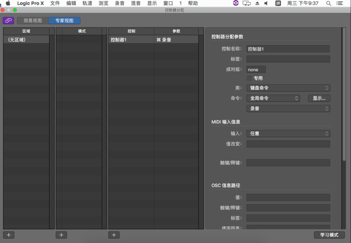
Task: Open Spotlight search magnifier icon
Action: (x=329, y=3)
